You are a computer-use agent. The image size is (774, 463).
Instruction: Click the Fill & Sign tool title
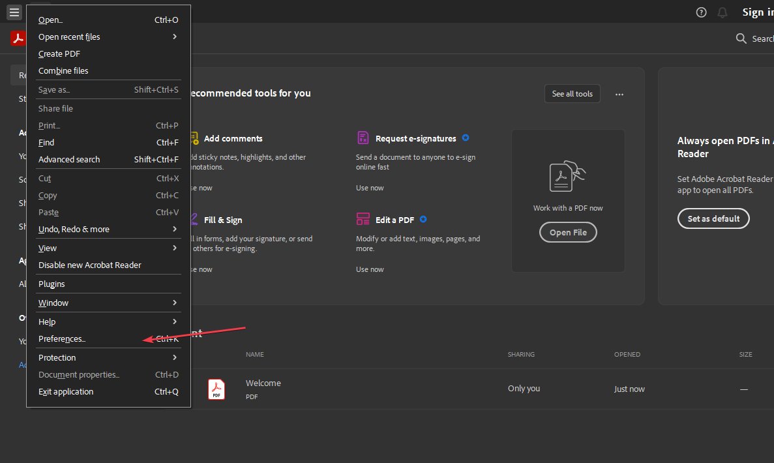223,220
